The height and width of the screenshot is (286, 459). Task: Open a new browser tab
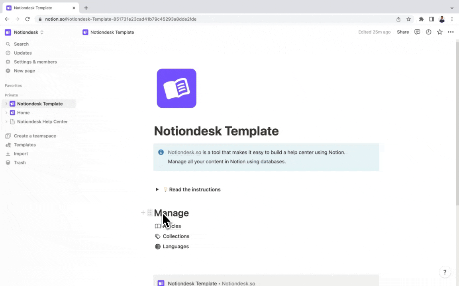[x=86, y=8]
